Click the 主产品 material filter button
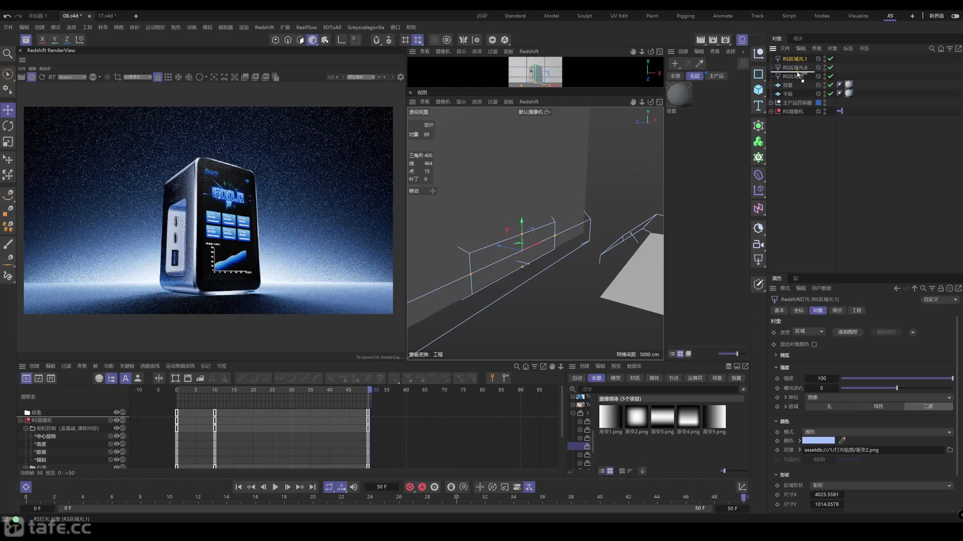 pyautogui.click(x=716, y=76)
